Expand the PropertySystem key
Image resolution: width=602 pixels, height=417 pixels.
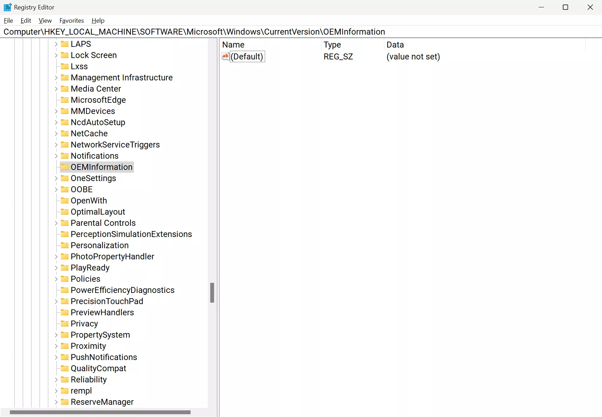pyautogui.click(x=56, y=335)
